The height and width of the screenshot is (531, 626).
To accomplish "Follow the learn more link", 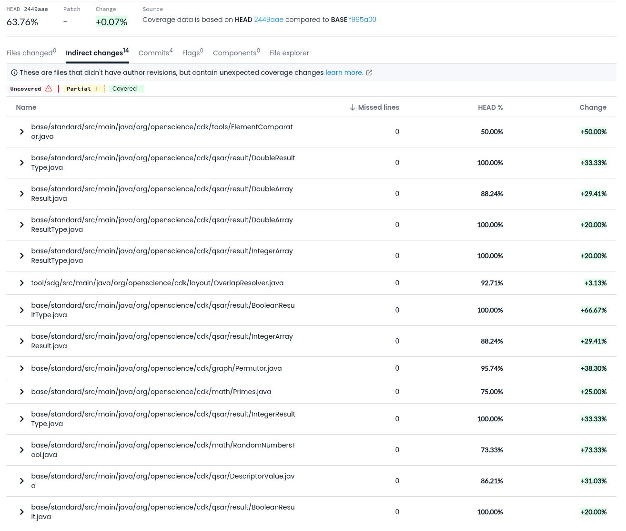I will point(344,73).
